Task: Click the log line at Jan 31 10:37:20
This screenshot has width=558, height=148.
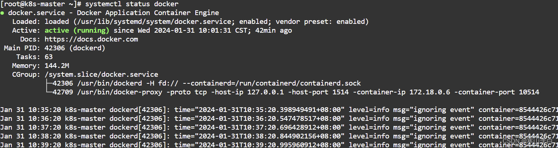Action: (x=279, y=127)
